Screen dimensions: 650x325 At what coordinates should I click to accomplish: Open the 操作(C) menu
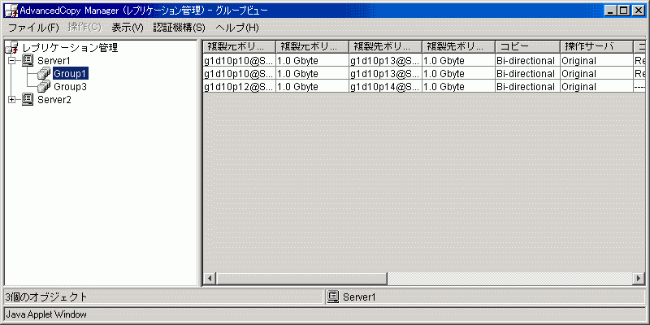point(84,28)
